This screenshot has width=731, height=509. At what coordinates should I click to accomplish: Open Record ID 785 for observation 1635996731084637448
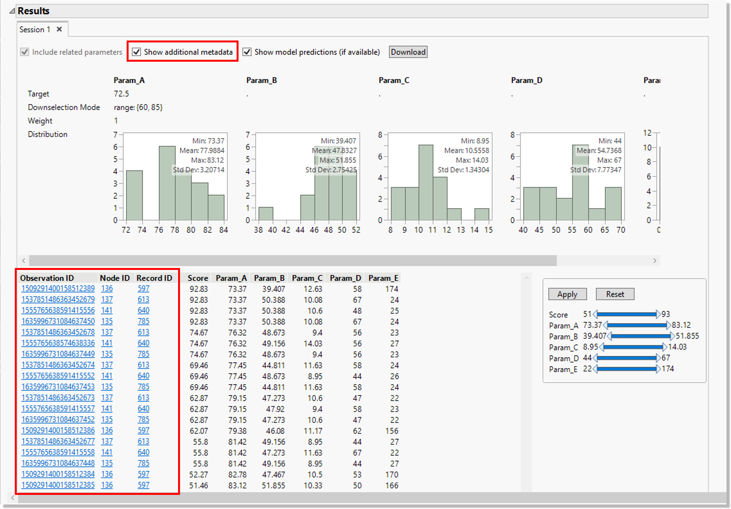click(144, 463)
